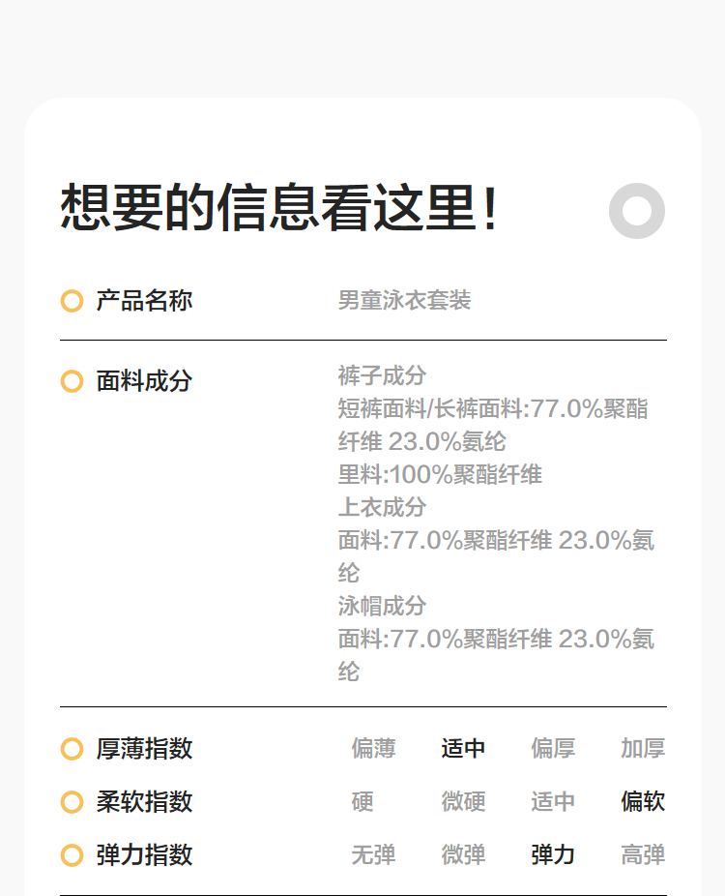
Task: Click the 面料成分 label
Action: (x=144, y=381)
